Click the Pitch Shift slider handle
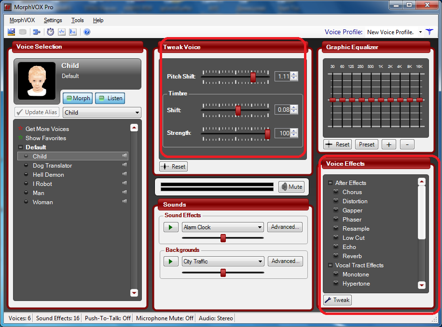Screen dimensions: 442x327 pos(253,77)
